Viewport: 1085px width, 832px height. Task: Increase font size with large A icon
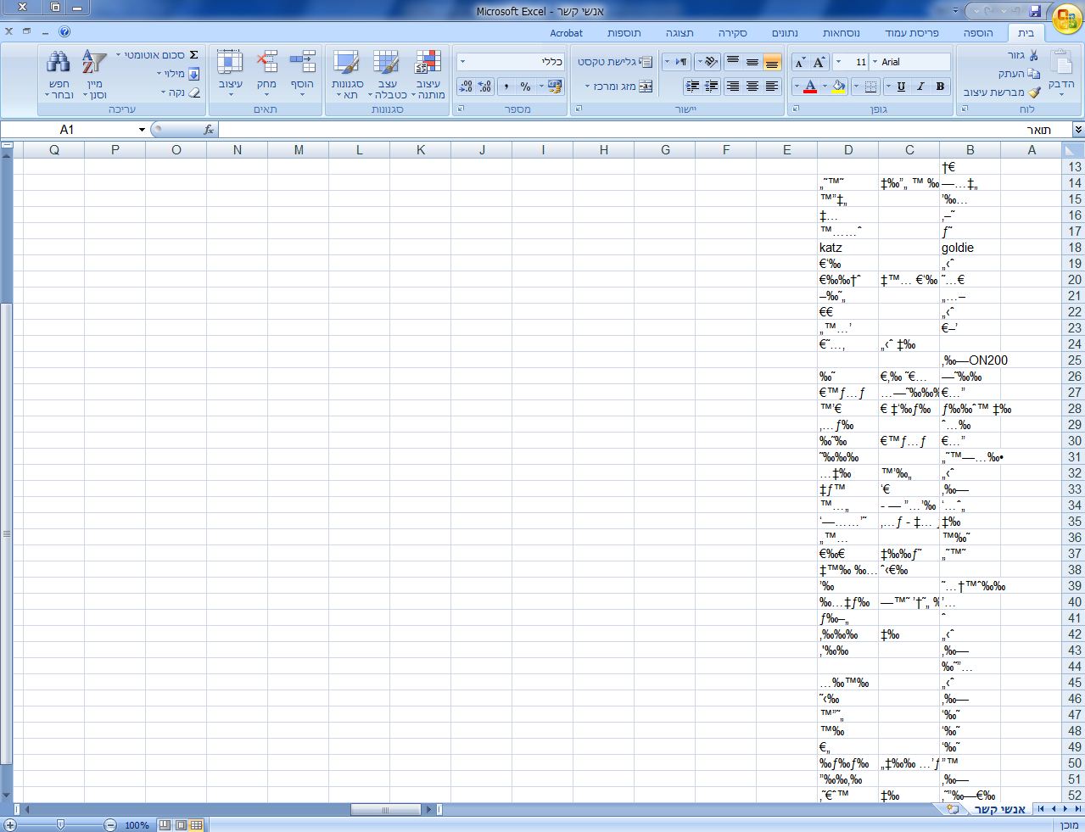point(819,62)
